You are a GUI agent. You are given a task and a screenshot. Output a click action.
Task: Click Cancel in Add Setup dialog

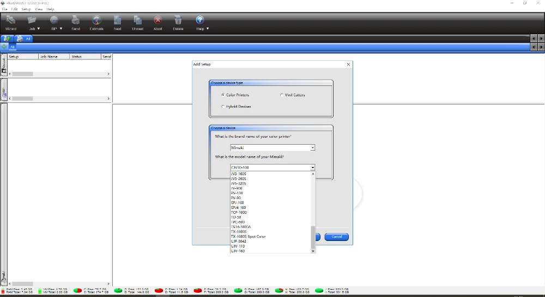coord(336,237)
